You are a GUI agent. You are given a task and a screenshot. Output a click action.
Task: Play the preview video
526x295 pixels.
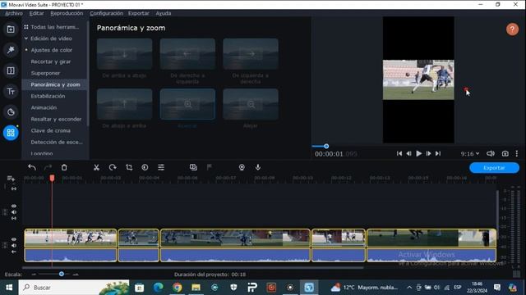coord(418,153)
